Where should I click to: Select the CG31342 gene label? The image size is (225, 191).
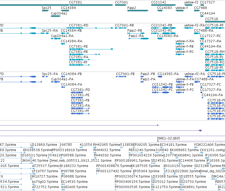coord(159,2)
